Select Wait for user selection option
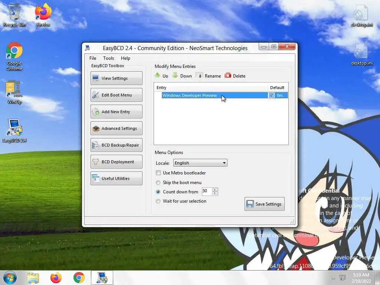380x285 pixels. click(158, 201)
